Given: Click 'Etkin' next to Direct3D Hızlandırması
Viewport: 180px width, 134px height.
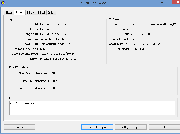Looking at the screenshot, I should point(55,81).
